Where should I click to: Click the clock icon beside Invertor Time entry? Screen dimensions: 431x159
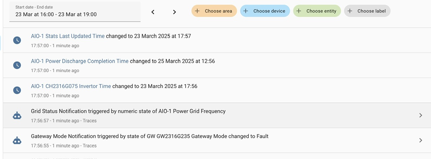[x=17, y=90]
